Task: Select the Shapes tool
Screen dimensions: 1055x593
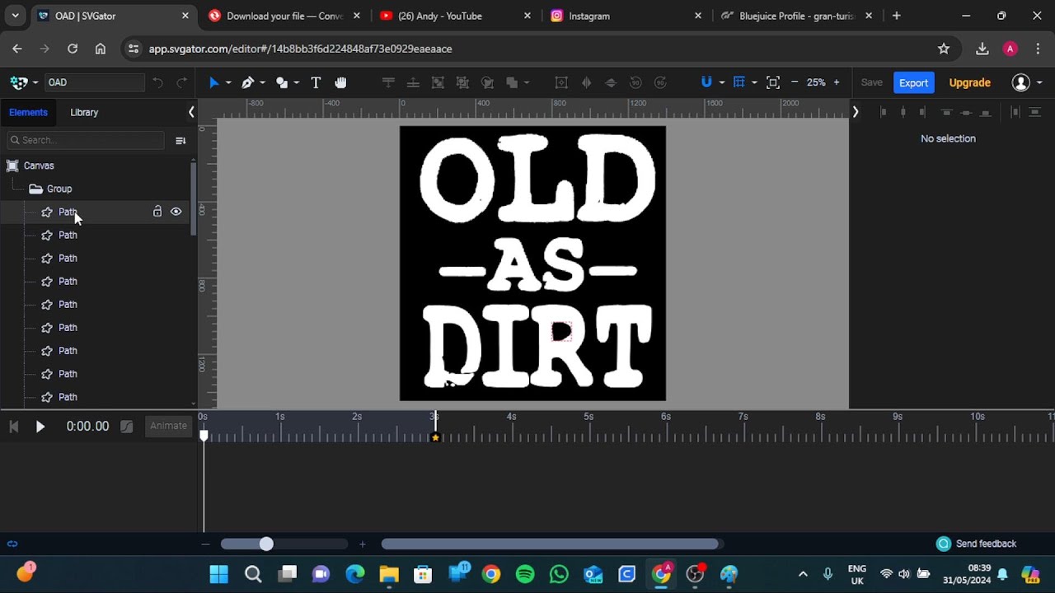Action: [x=282, y=82]
